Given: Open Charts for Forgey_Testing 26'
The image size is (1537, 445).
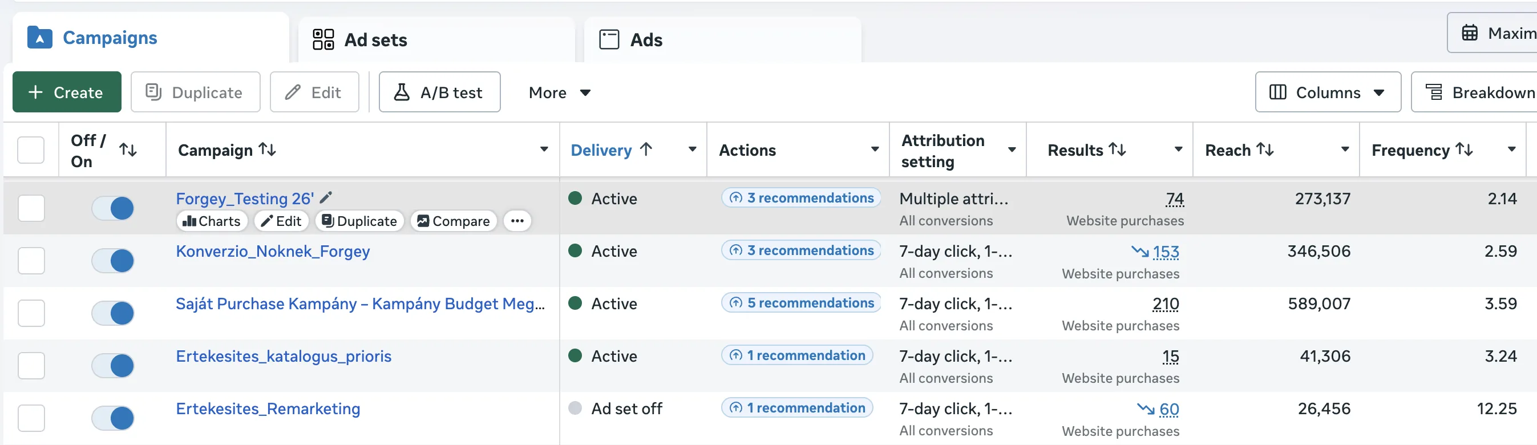Looking at the screenshot, I should click(211, 221).
